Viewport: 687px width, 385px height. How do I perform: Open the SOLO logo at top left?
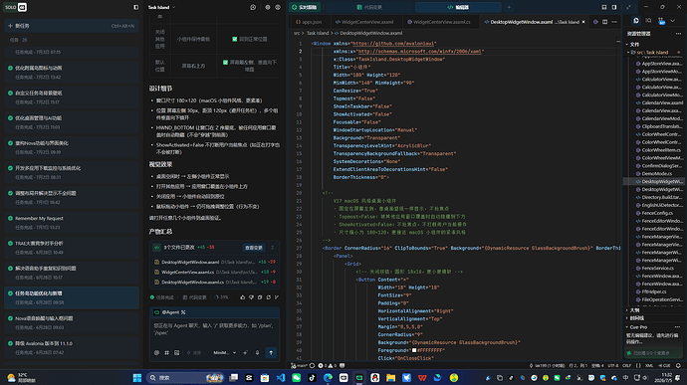[16, 7]
